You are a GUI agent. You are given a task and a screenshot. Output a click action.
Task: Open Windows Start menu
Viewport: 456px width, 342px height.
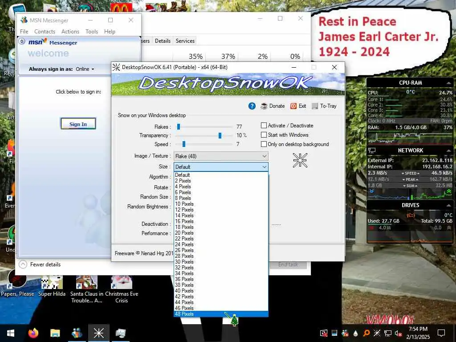pos(11,333)
